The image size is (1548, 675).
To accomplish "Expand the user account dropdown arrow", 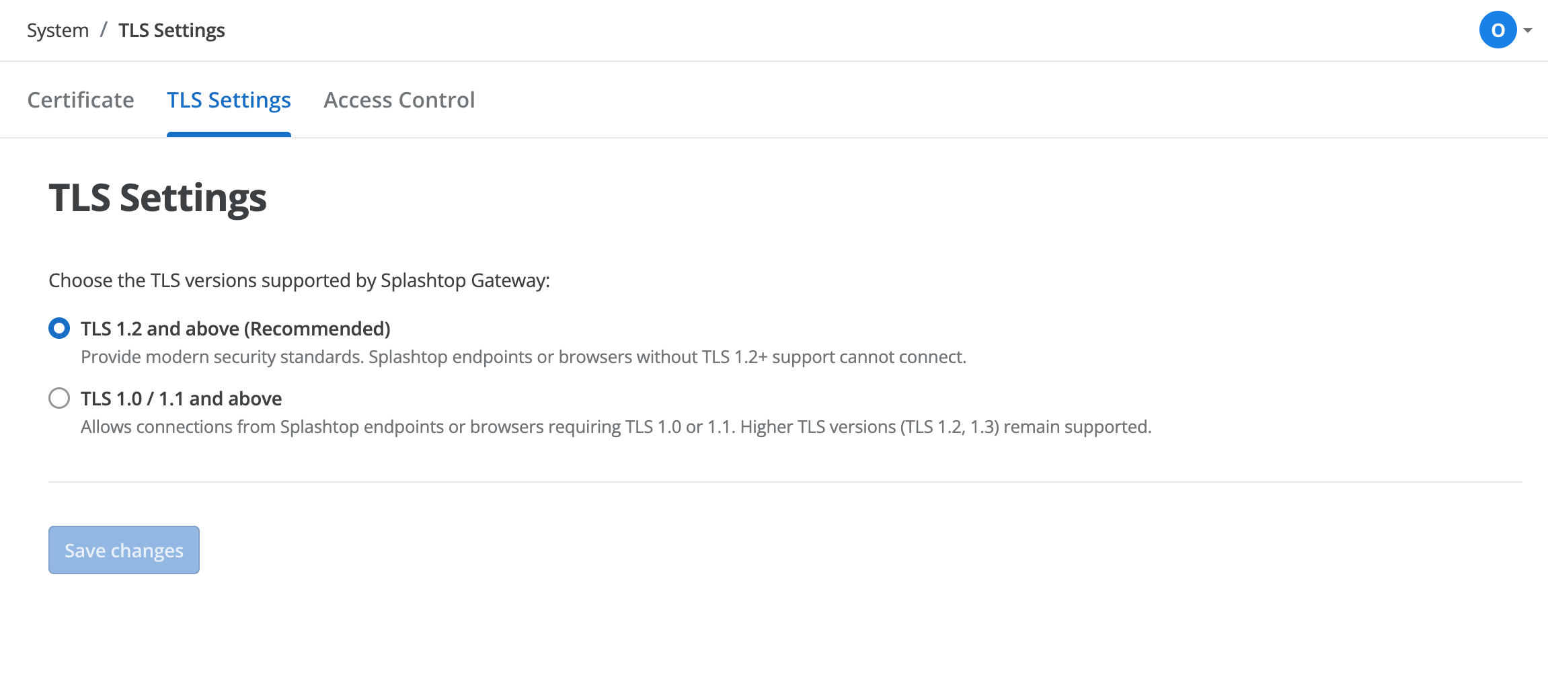I will (x=1528, y=30).
